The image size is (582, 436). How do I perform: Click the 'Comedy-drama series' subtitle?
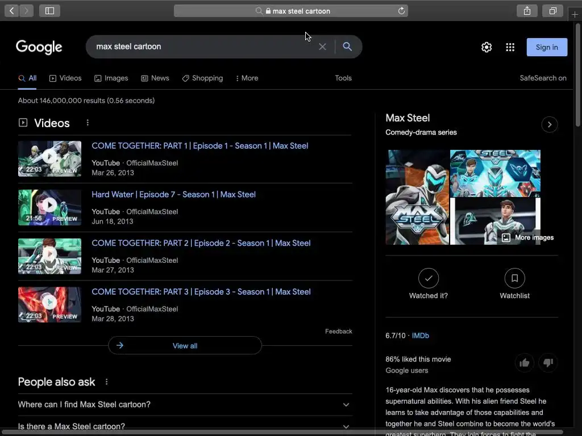pos(421,132)
